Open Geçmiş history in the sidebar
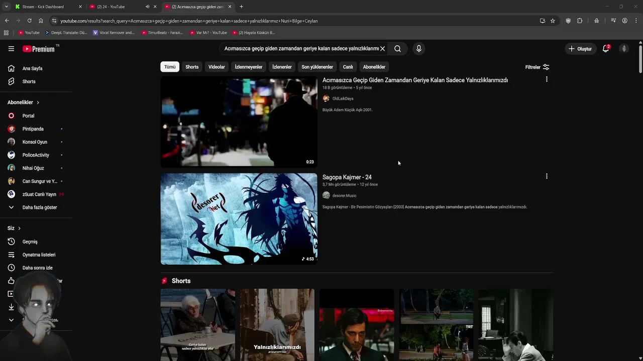The height and width of the screenshot is (361, 643). click(30, 242)
